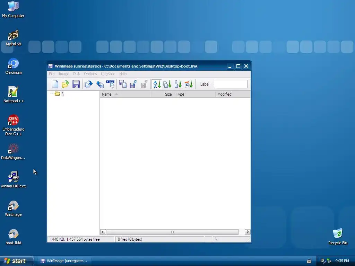Click the Write disk toolbar icon
Image resolution: width=355 pixels, height=266 pixels.
point(133,84)
